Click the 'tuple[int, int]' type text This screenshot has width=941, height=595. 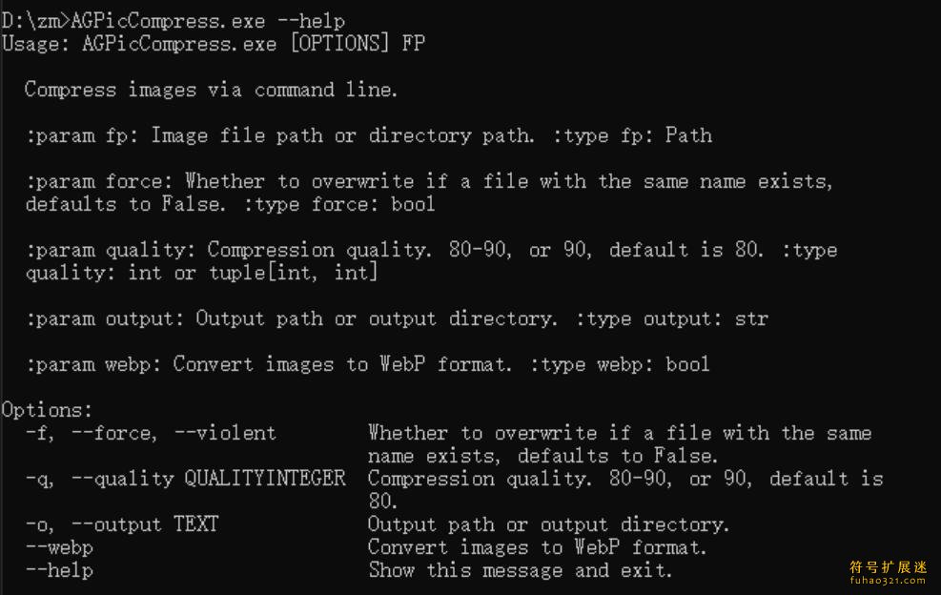coord(294,273)
